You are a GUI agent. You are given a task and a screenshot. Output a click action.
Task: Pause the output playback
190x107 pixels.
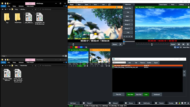pyautogui.click(x=188, y=44)
